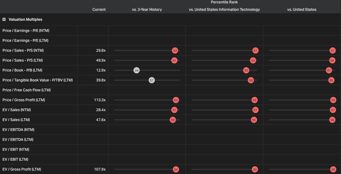Click the 89 marker for EV / Sales (LTM)
The width and height of the screenshot is (341, 174).
[173, 120]
